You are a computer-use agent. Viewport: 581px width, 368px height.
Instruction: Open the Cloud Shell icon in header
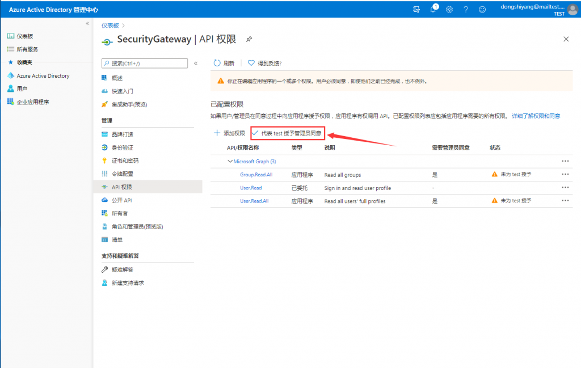(416, 10)
